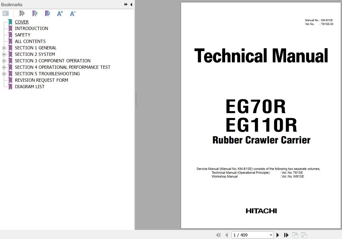This screenshot has height=239, width=342.
Task: Go to the previous page
Action: [226, 235]
